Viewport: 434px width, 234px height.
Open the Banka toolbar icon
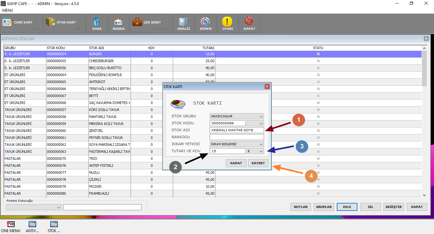(x=118, y=22)
